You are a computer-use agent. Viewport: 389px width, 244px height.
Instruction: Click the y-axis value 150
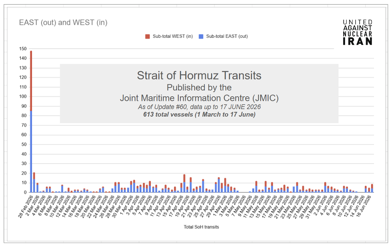click(x=22, y=49)
